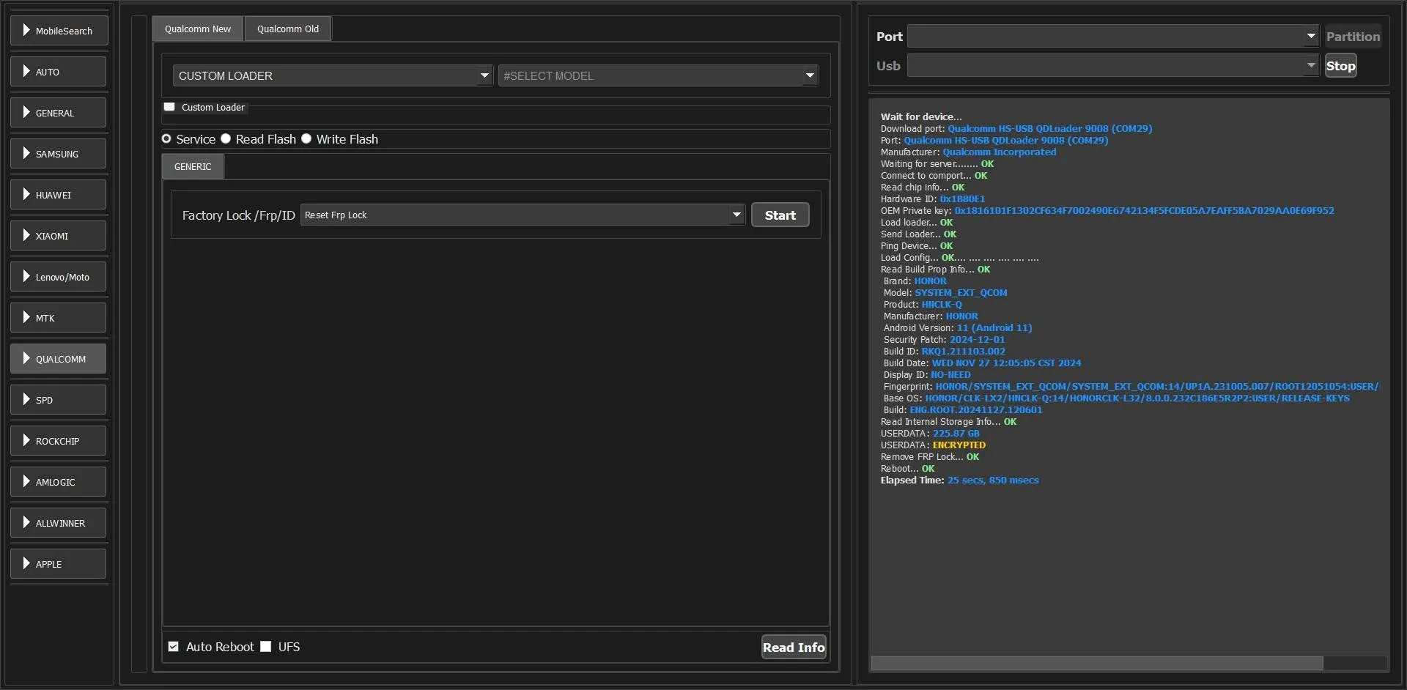The height and width of the screenshot is (690, 1407).
Task: Open the Port dropdown list
Action: tap(1113, 36)
